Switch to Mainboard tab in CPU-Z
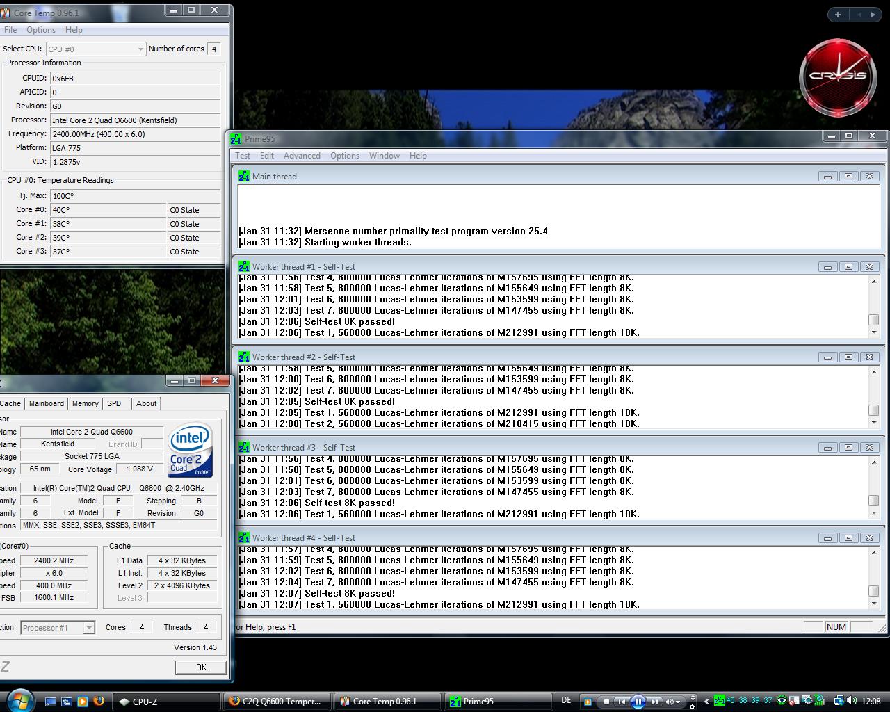Image resolution: width=890 pixels, height=712 pixels. pos(47,403)
